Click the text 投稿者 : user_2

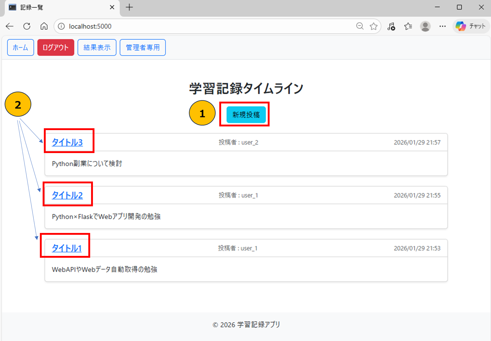[x=238, y=142]
